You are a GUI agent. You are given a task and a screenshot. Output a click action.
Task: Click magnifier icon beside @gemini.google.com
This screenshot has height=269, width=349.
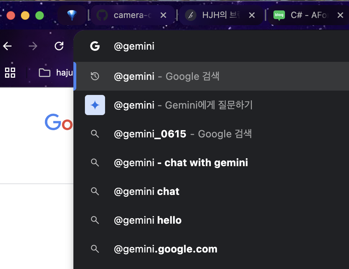click(x=95, y=249)
